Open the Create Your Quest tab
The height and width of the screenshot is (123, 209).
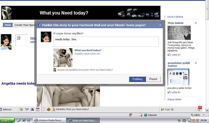pos(25,25)
